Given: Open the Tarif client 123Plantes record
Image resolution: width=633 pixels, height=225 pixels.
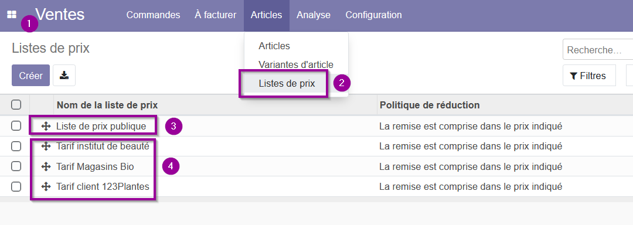Looking at the screenshot, I should point(103,186).
